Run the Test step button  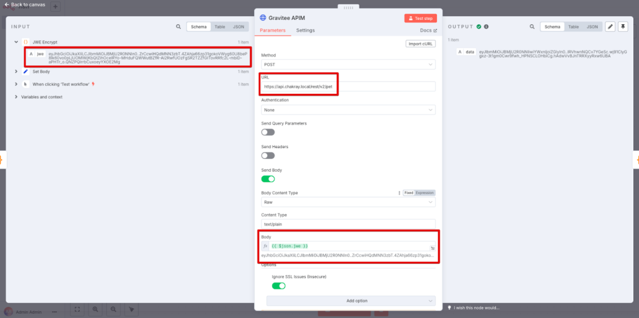(421, 18)
